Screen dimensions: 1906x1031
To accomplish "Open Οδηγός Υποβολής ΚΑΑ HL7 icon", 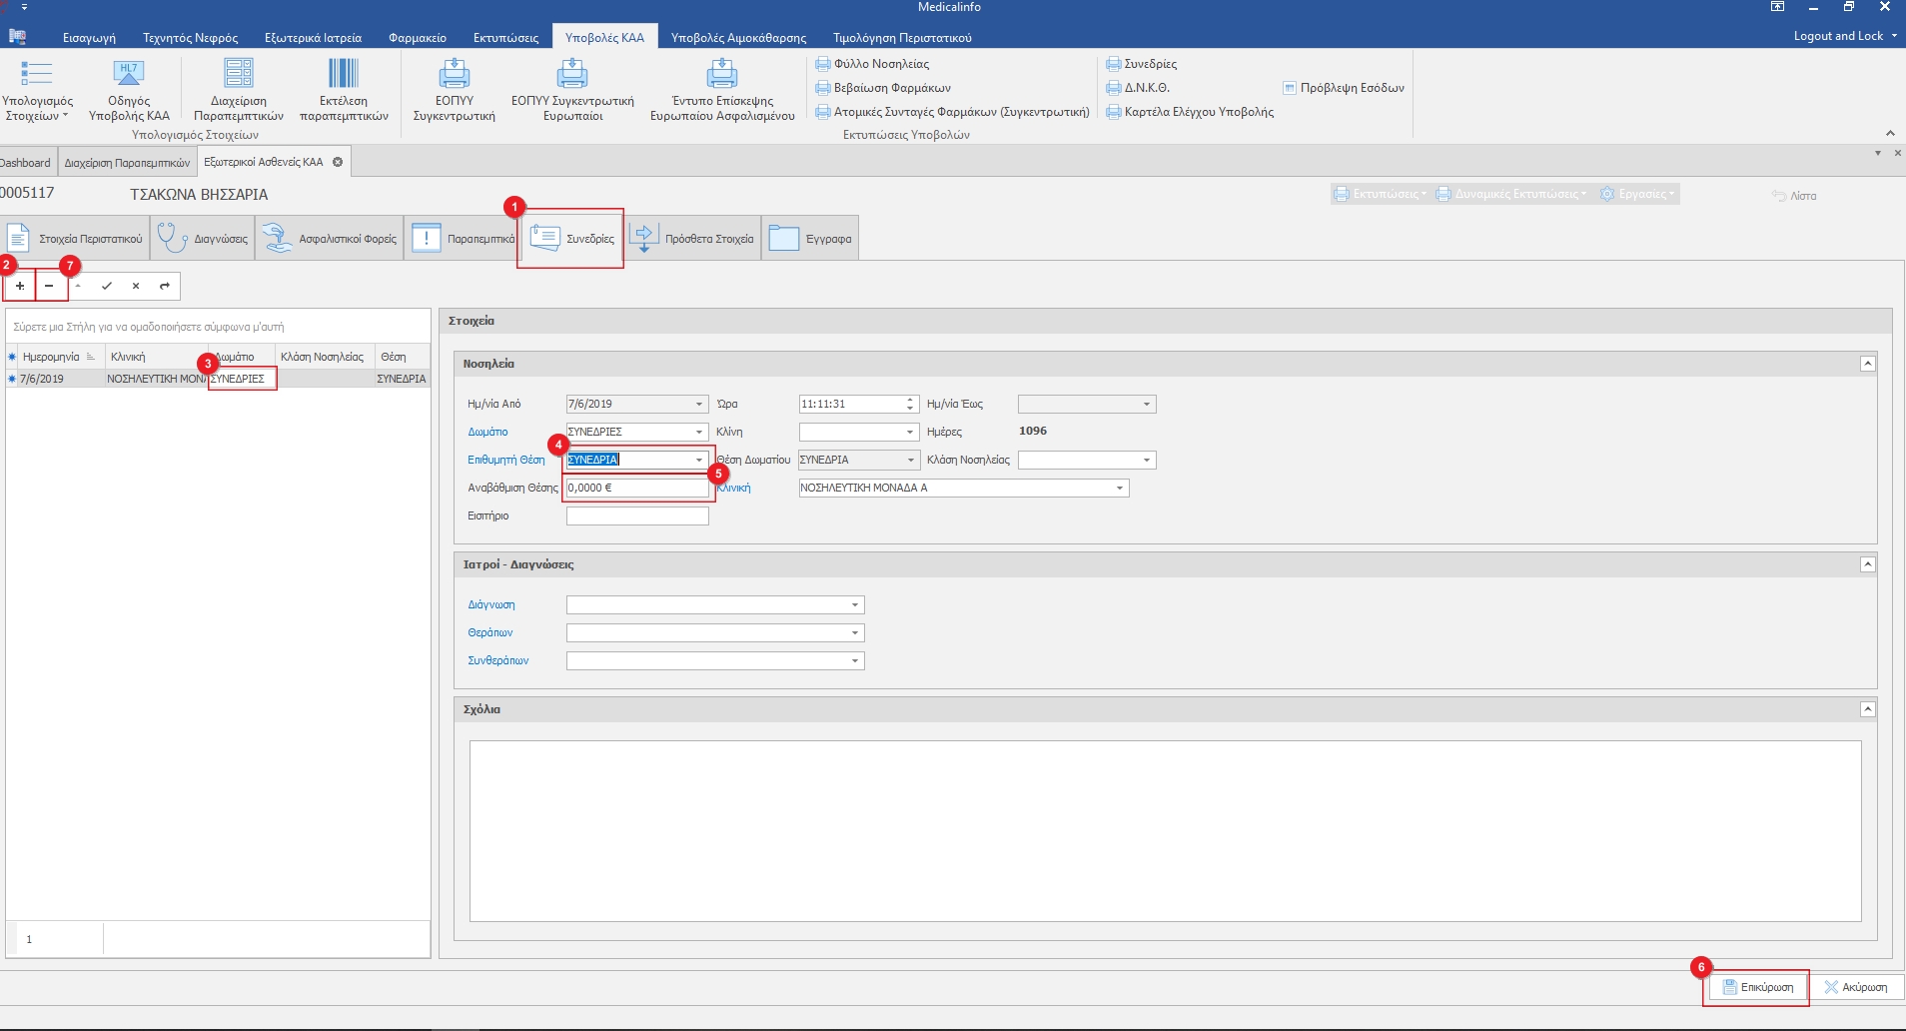I will (129, 74).
